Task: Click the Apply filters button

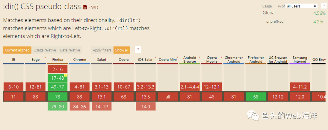Action: [x=102, y=50]
